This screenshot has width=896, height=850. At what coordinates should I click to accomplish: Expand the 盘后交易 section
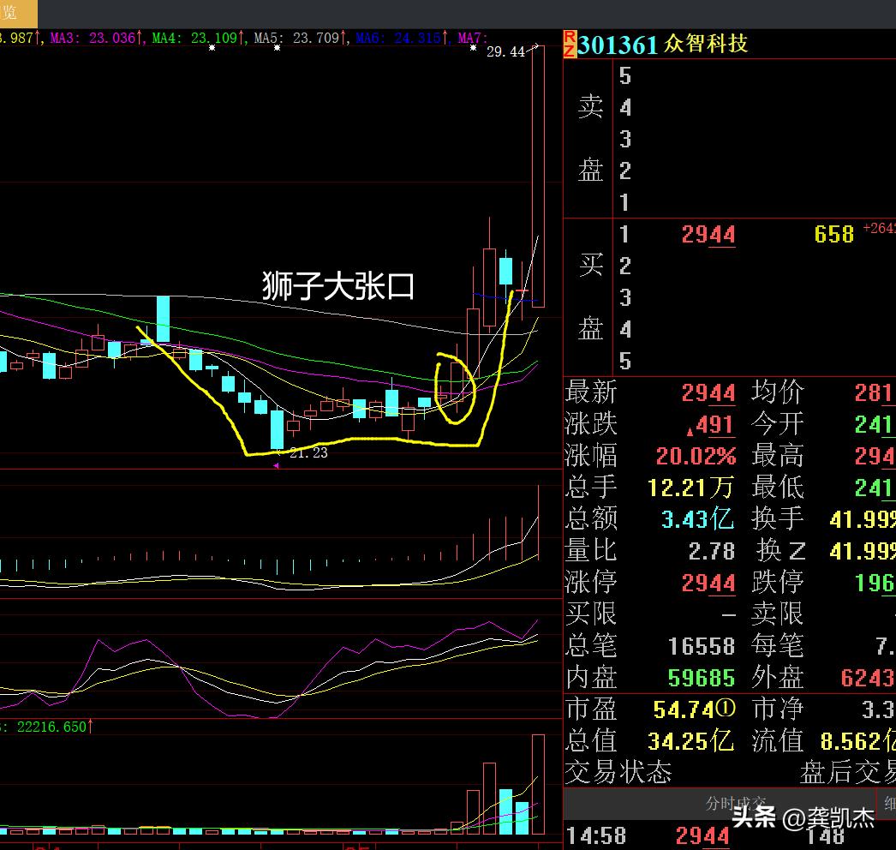844,772
